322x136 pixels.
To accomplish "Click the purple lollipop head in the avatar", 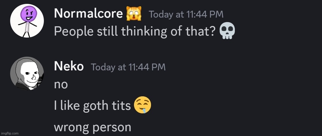I will (29, 14).
